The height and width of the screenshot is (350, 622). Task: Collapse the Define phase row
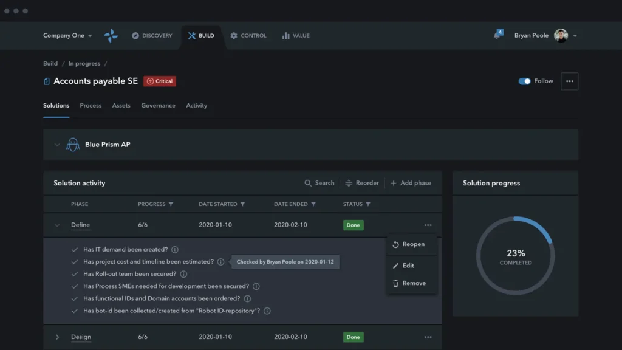tap(56, 225)
